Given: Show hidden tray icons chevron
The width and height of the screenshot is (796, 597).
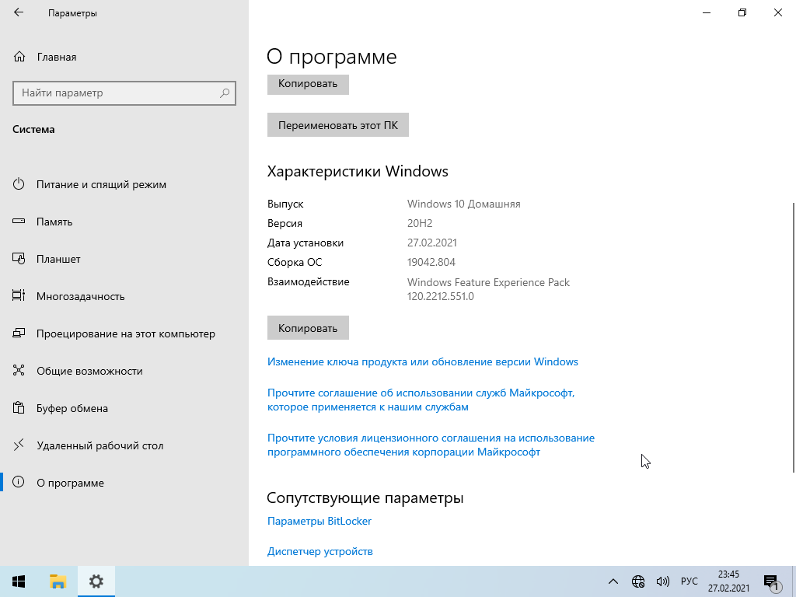Looking at the screenshot, I should click(x=613, y=581).
